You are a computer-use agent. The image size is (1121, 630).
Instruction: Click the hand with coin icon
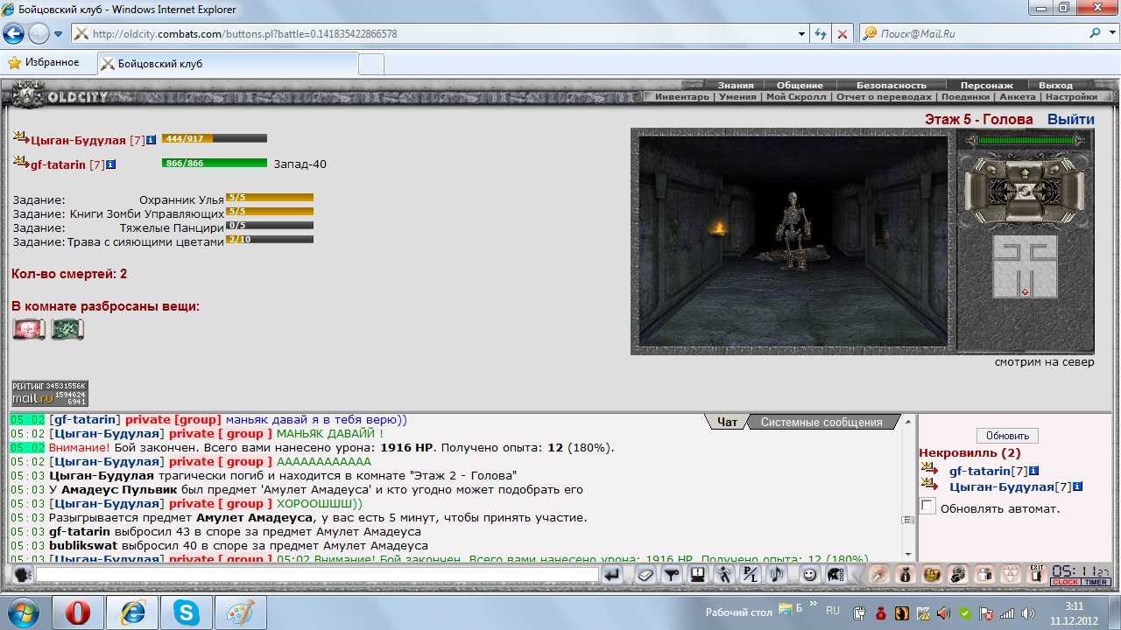[959, 575]
